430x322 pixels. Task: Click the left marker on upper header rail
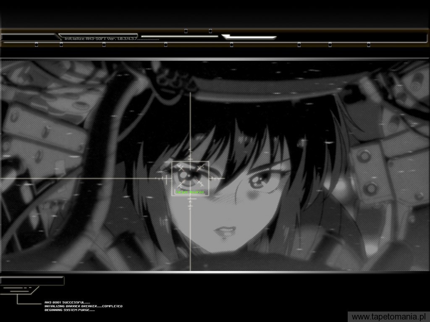pyautogui.click(x=186, y=31)
